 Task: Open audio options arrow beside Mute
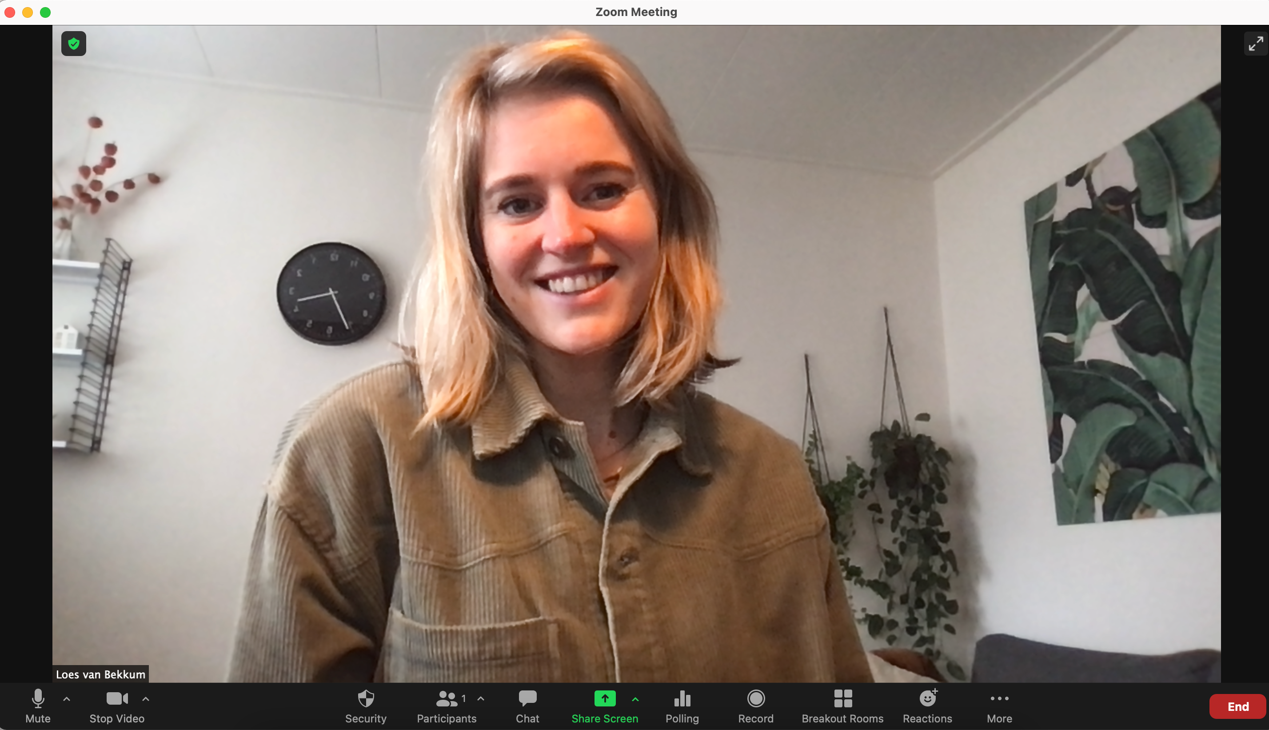(67, 698)
